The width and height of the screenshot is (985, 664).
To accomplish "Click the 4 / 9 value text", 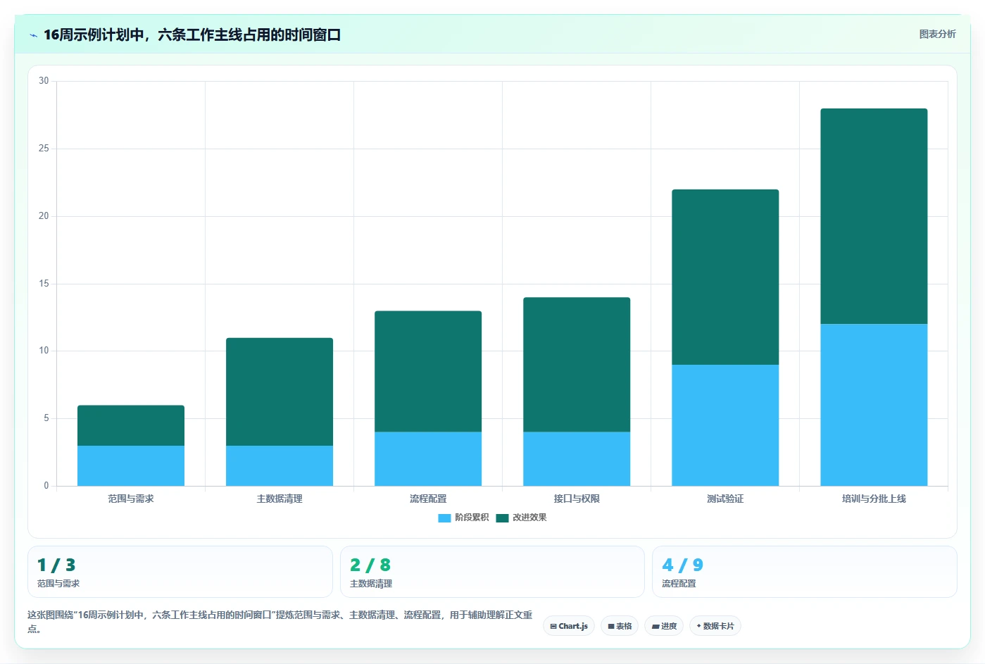I will (682, 565).
